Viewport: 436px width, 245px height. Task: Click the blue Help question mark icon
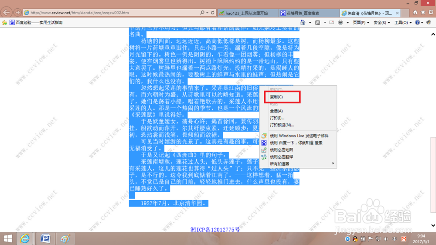pyautogui.click(x=417, y=23)
